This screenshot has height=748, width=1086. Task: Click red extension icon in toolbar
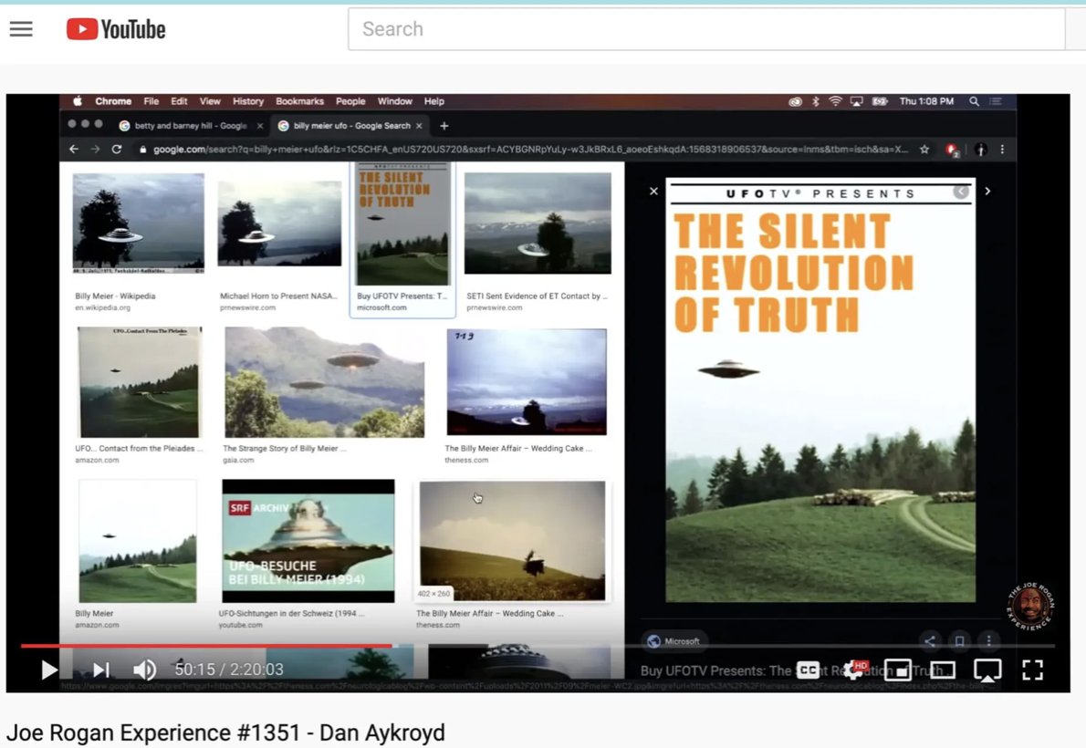pos(953,150)
